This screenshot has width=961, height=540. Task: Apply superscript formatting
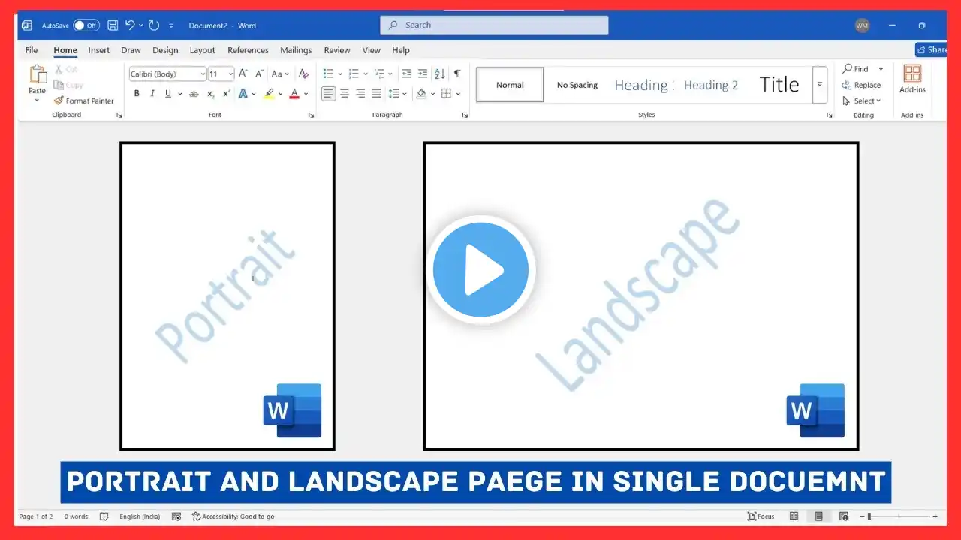[x=226, y=94]
